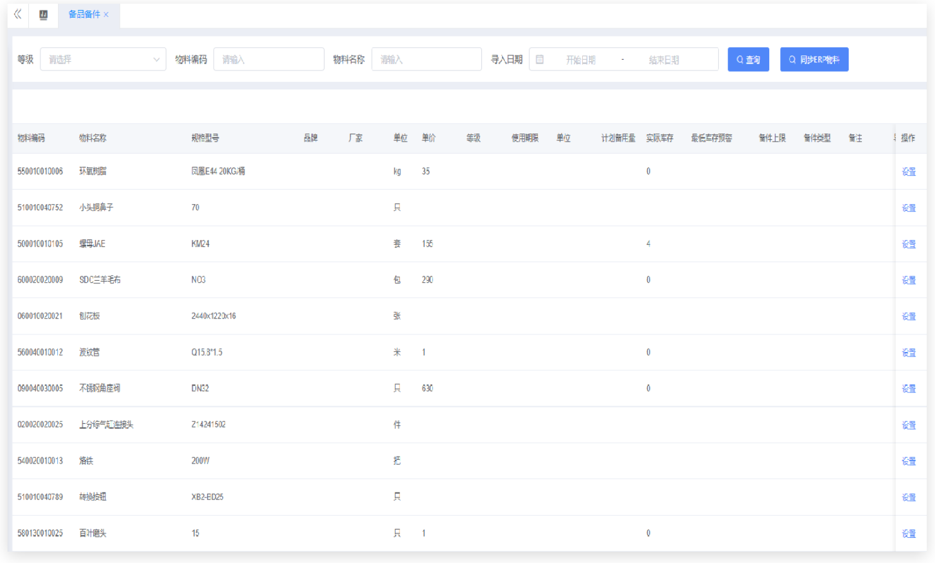Open the home tab icon beside 备品备件
The image size is (935, 563).
[x=43, y=14]
